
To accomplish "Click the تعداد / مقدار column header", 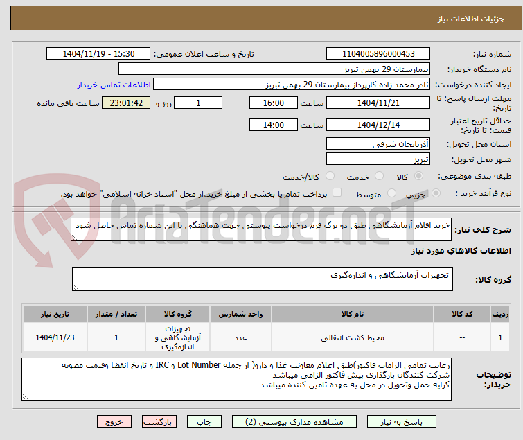I will point(116,314).
